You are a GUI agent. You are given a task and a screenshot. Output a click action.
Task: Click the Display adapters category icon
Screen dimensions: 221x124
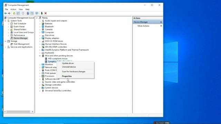pos(43,38)
